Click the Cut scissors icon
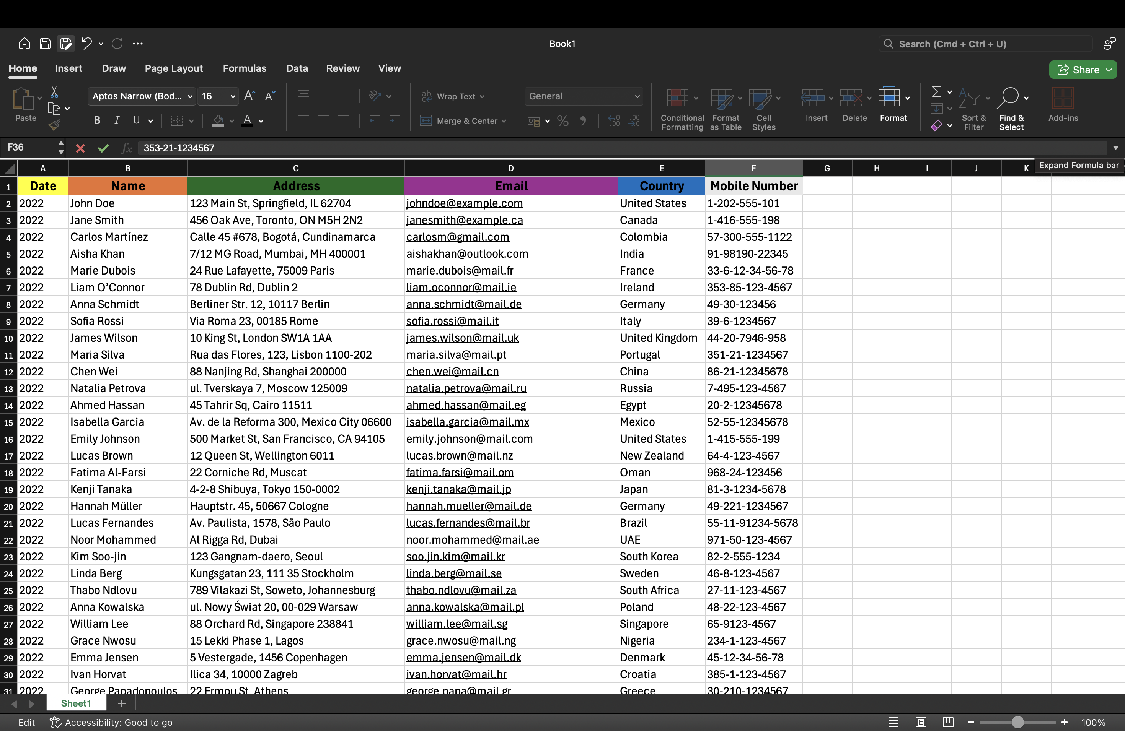This screenshot has height=731, width=1125. click(54, 92)
